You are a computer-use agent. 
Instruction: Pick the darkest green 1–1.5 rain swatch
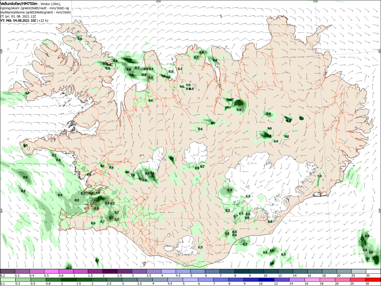[x=69, y=280]
